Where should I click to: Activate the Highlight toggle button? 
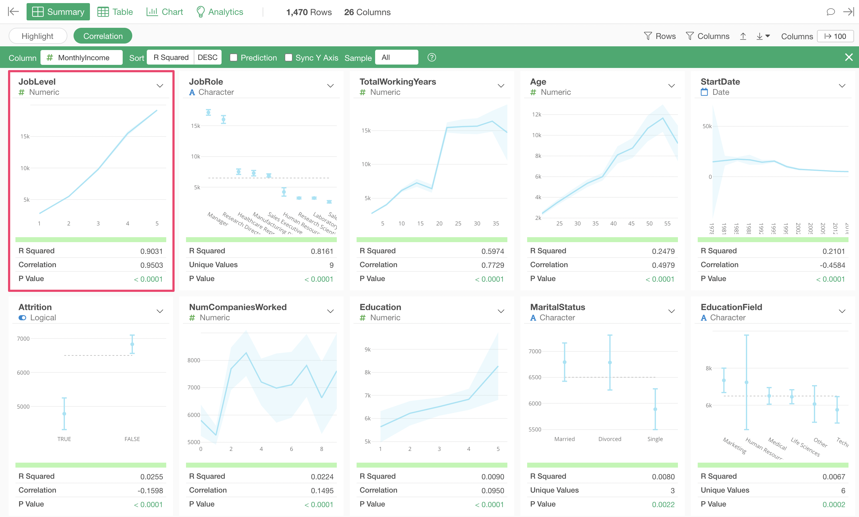(x=38, y=36)
